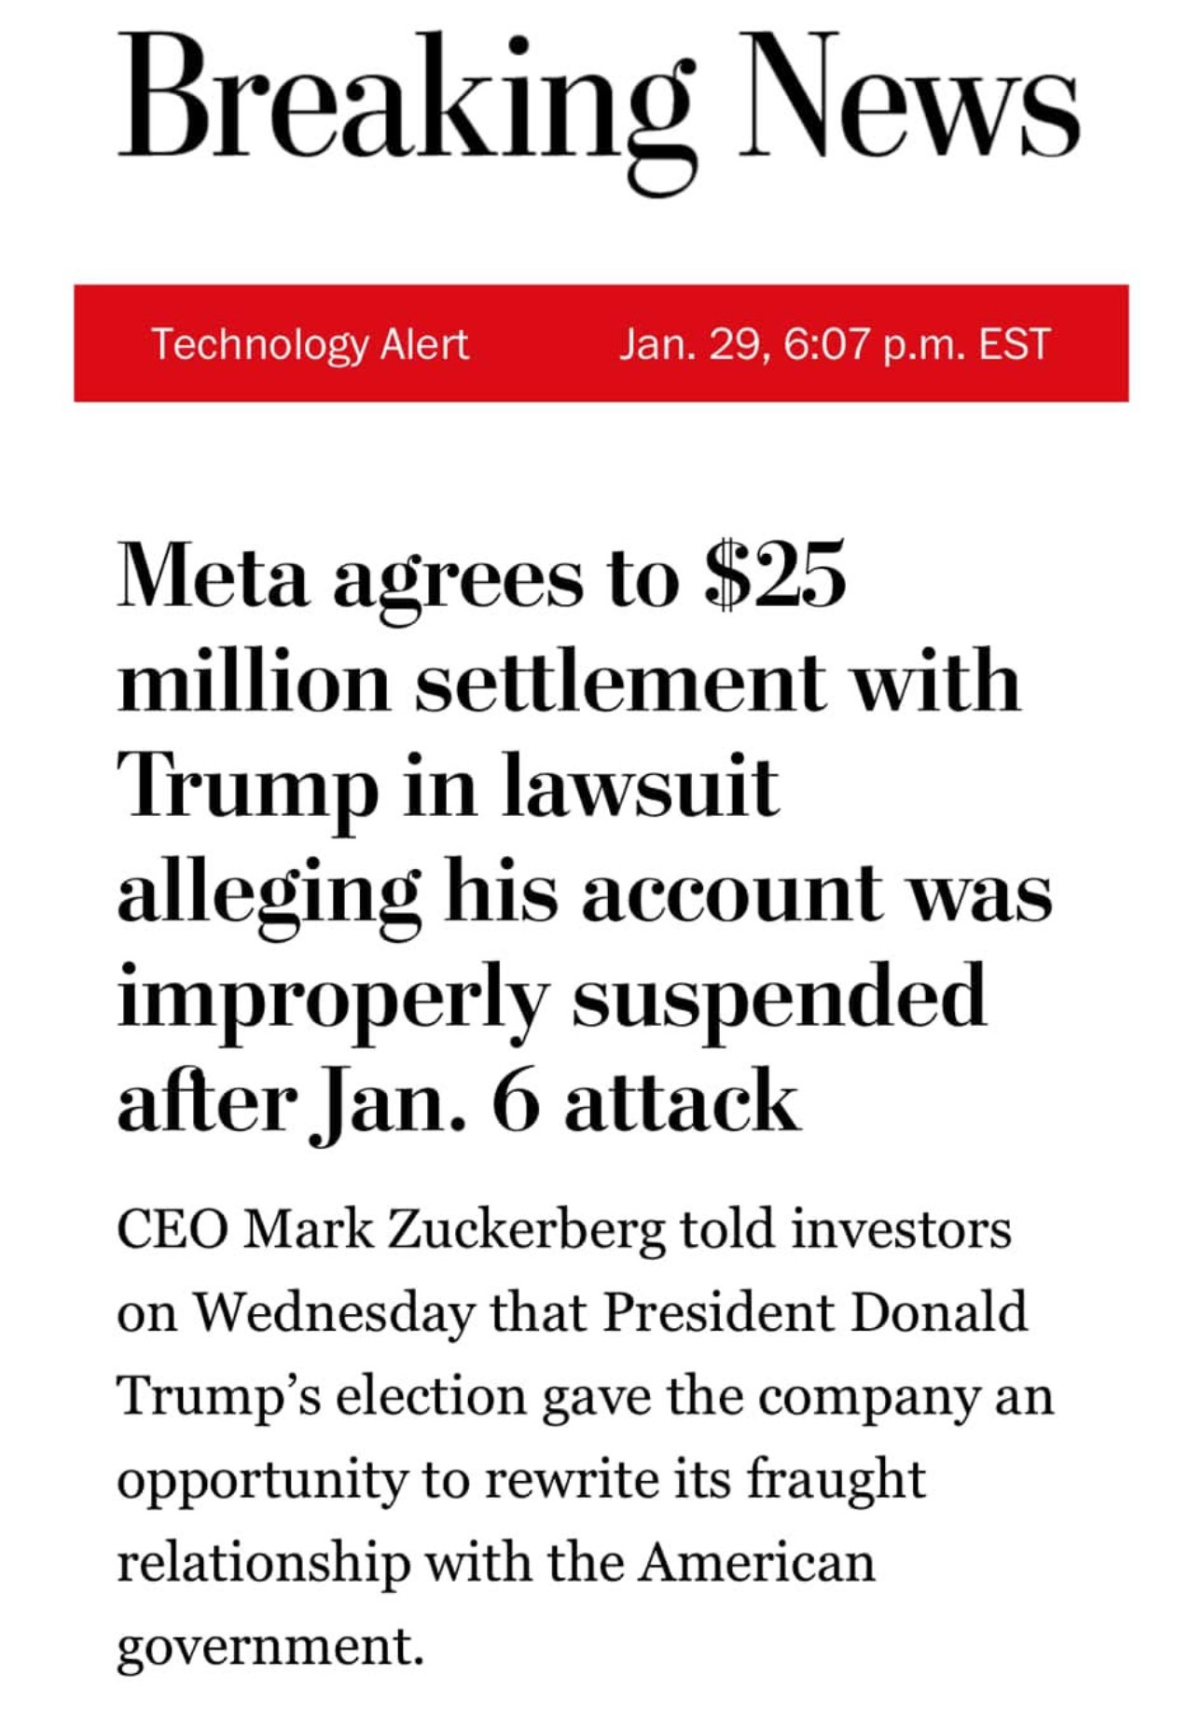The height and width of the screenshot is (1729, 1203).
Task: Click "million settlement" in the headline
Action: [x=472, y=683]
